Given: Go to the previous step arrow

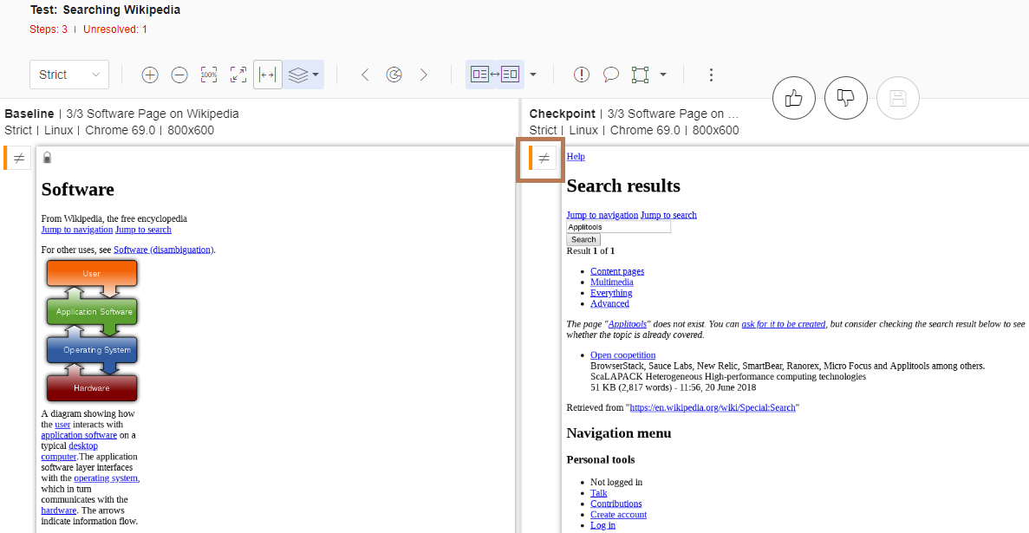Looking at the screenshot, I should coord(366,75).
